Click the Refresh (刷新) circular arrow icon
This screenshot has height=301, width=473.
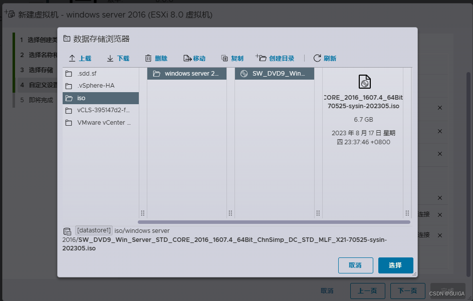point(317,58)
